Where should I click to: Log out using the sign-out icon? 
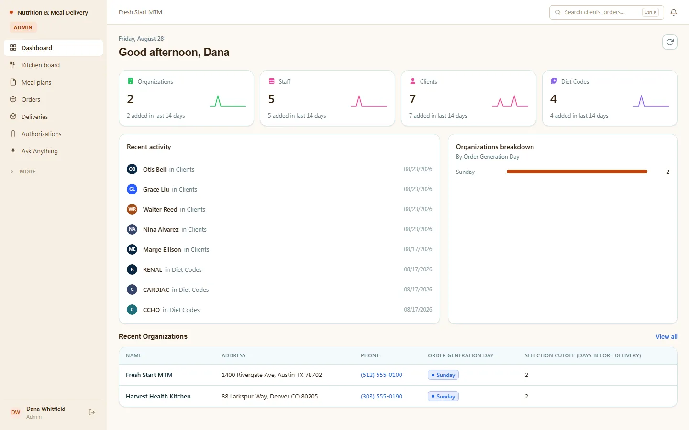(x=92, y=412)
